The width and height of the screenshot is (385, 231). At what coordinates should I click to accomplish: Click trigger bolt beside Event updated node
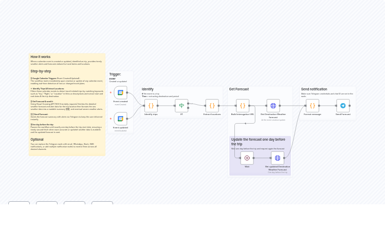[111, 119]
